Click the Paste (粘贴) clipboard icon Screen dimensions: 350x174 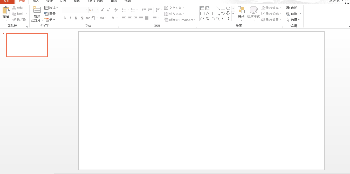[5, 10]
